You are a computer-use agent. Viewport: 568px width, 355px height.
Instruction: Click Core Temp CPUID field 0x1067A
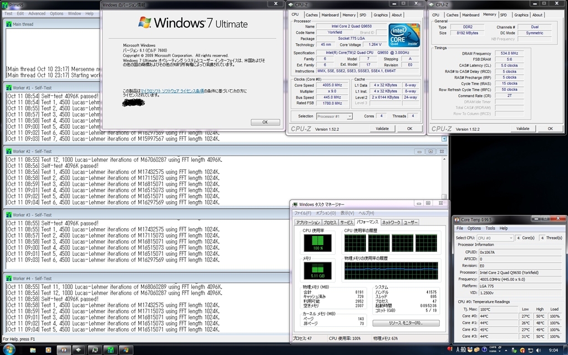coord(520,253)
